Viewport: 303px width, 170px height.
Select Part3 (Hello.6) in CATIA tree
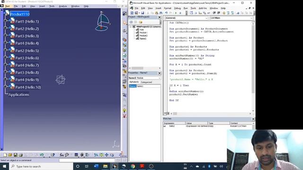coord(27,58)
